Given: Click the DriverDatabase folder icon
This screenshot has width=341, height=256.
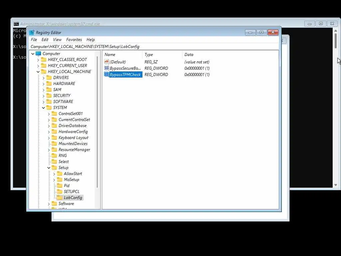Looking at the screenshot, I should coord(54,126).
